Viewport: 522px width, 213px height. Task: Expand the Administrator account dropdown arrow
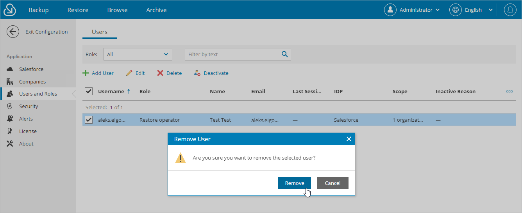click(438, 10)
